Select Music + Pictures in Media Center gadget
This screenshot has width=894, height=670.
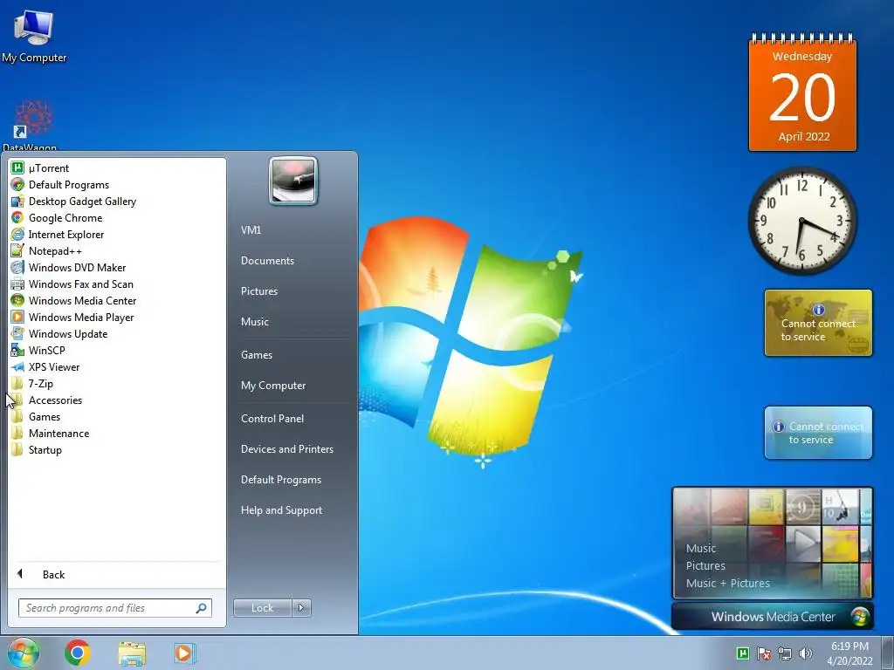point(727,584)
